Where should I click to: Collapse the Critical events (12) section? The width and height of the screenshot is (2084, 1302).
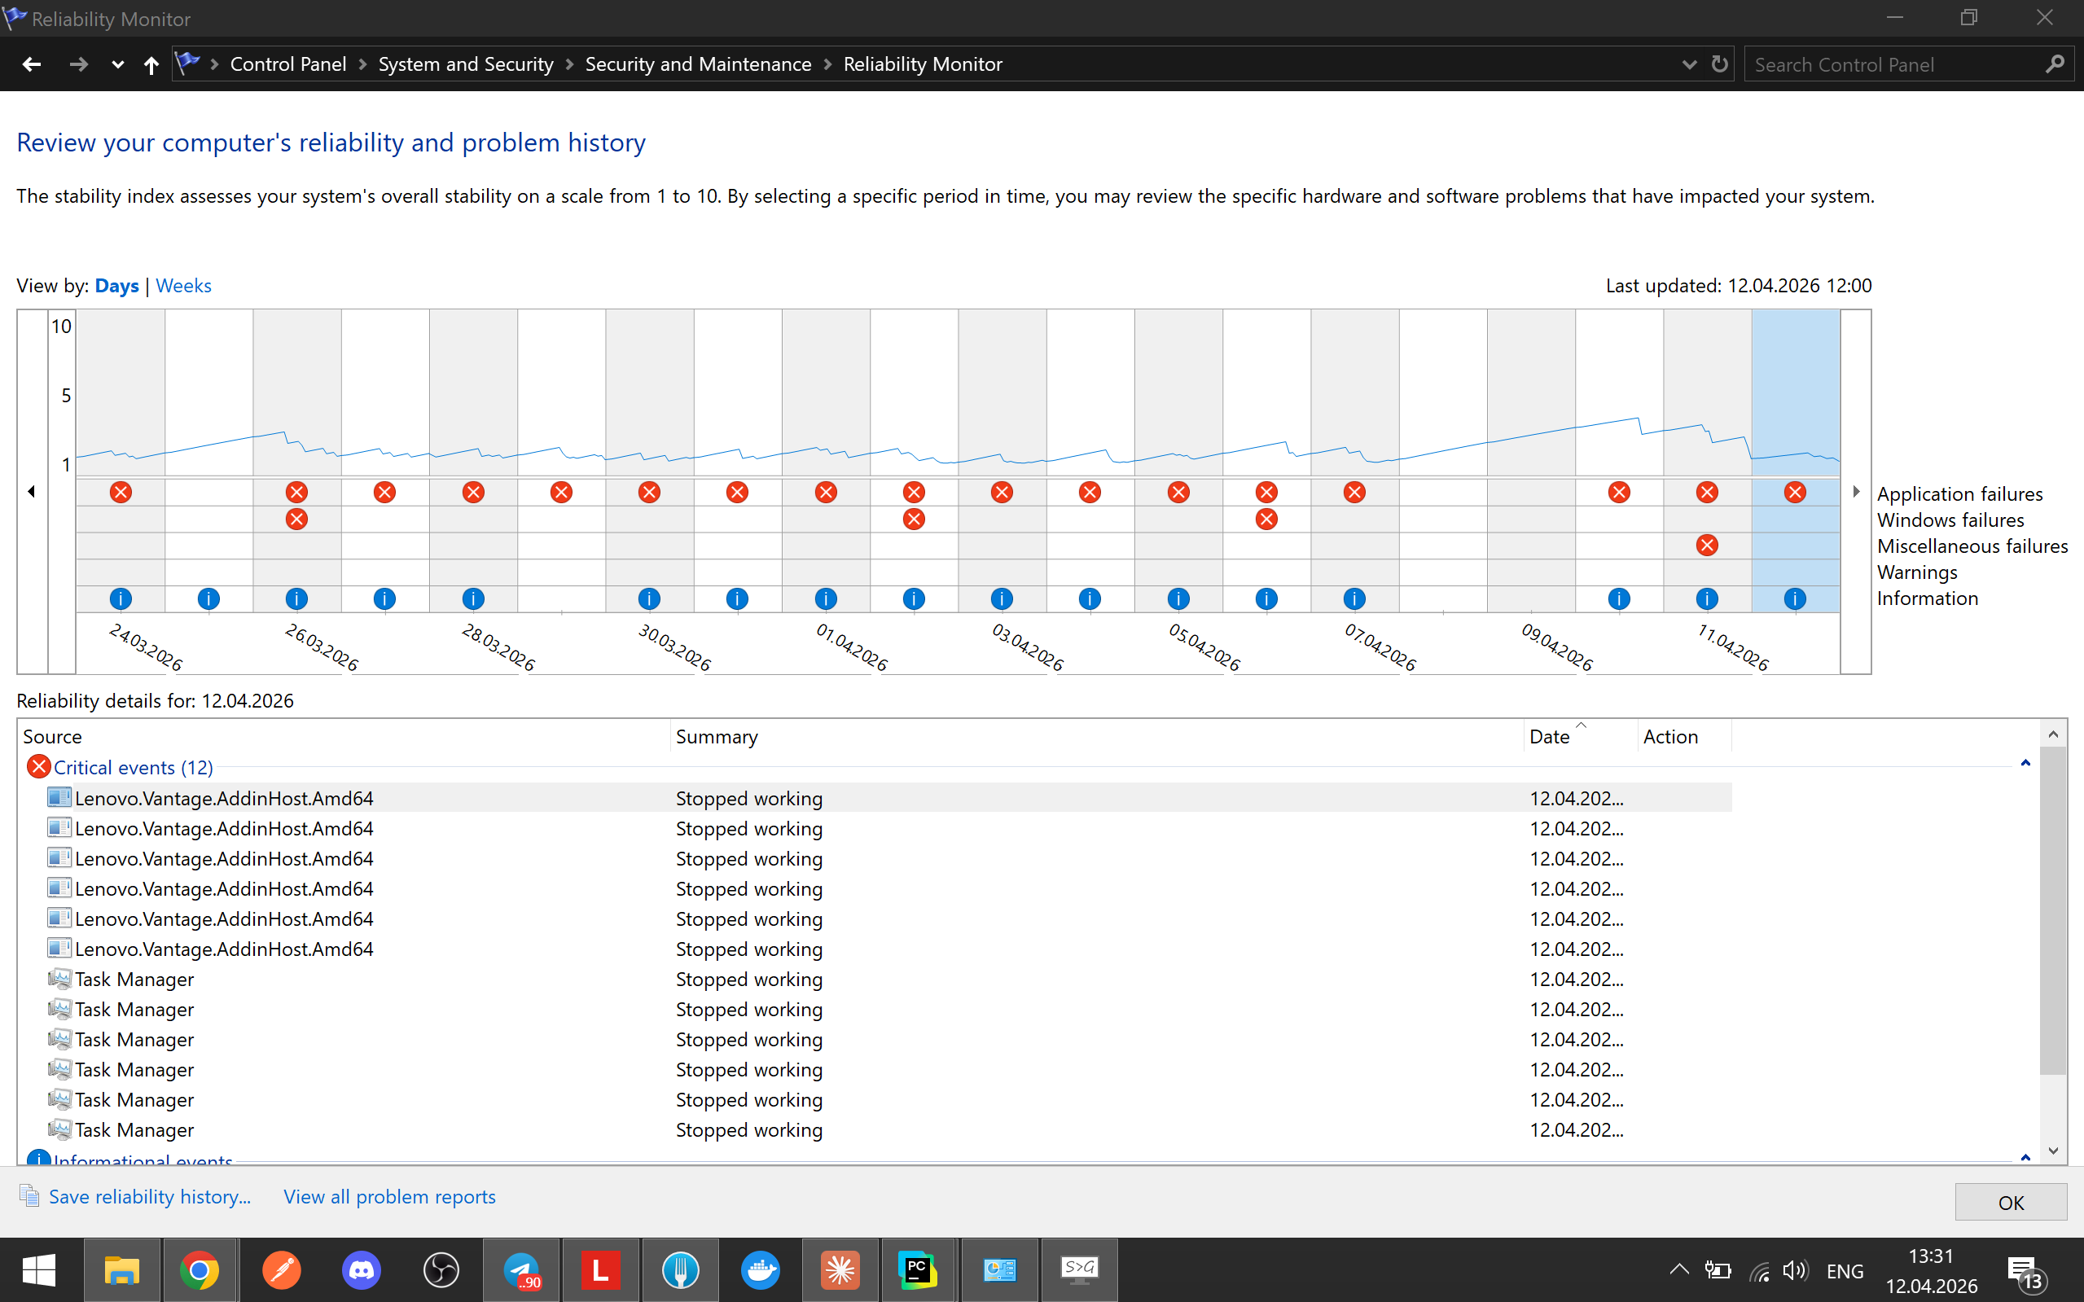click(2025, 763)
